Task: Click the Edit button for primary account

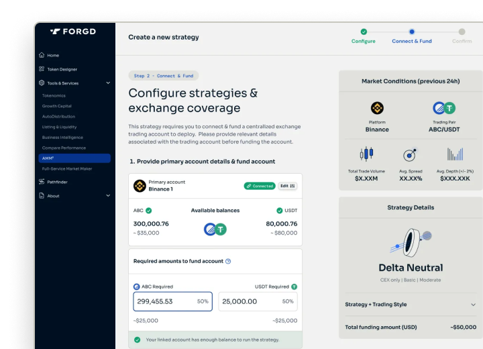Action: [x=288, y=186]
